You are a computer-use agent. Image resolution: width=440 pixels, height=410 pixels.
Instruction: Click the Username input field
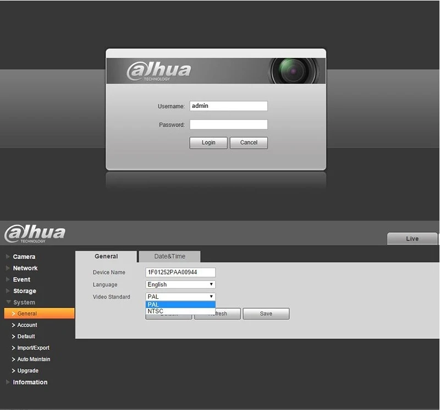click(x=228, y=106)
